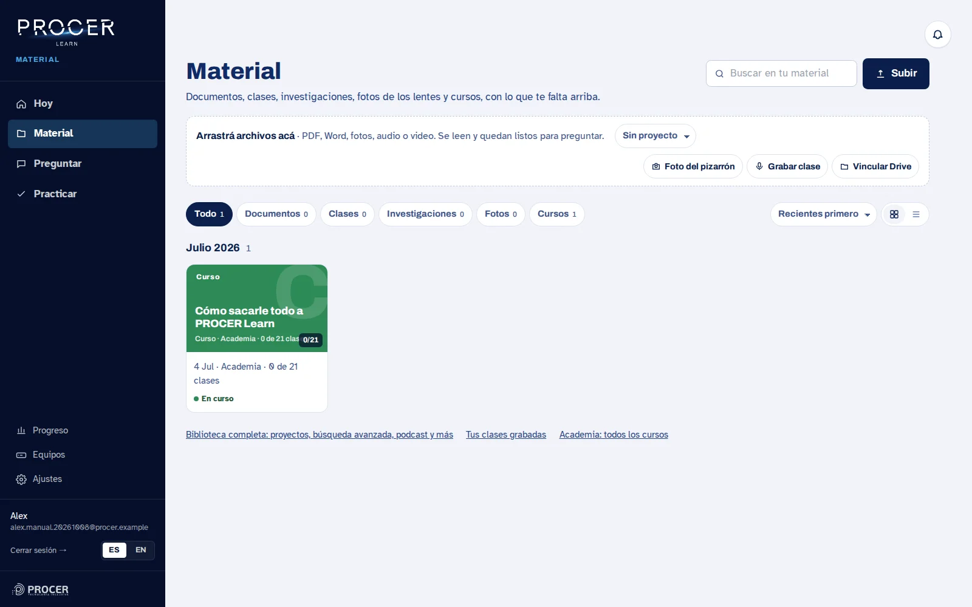Click Cerrar sesión

click(x=38, y=551)
